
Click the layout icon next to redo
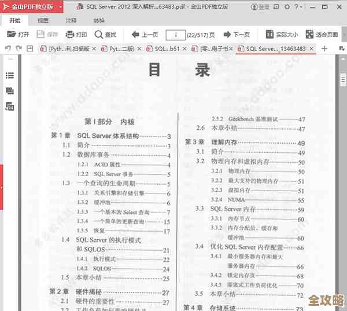click(x=29, y=48)
